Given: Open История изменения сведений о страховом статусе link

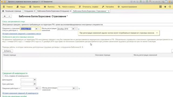Looking at the screenshot, I should (22, 34).
